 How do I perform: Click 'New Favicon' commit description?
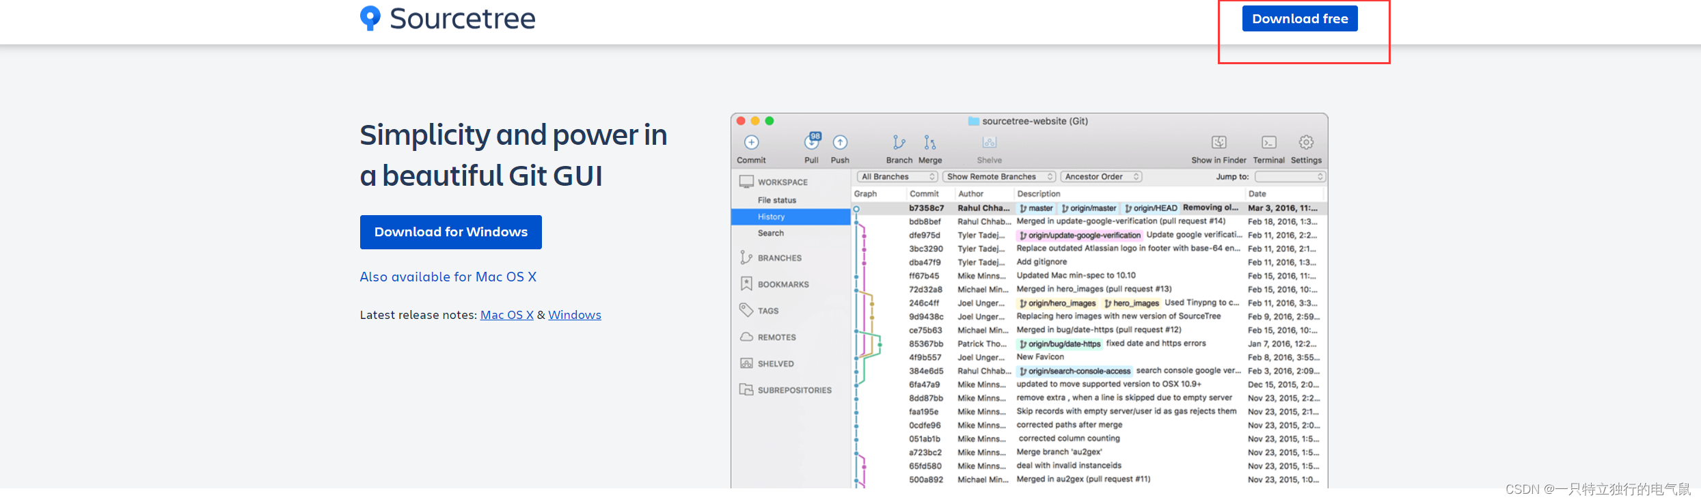tap(1040, 357)
